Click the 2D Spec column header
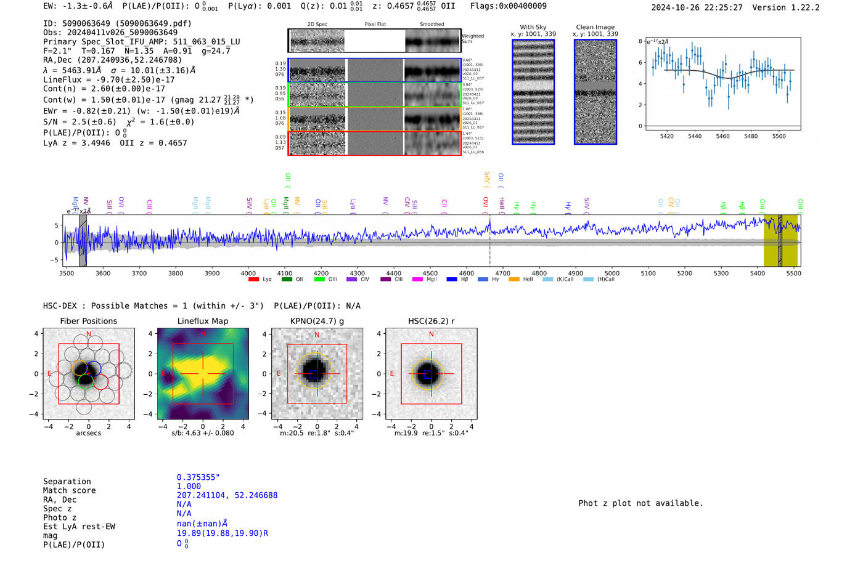Image resolution: width=863 pixels, height=587 pixels. pyautogui.click(x=317, y=25)
